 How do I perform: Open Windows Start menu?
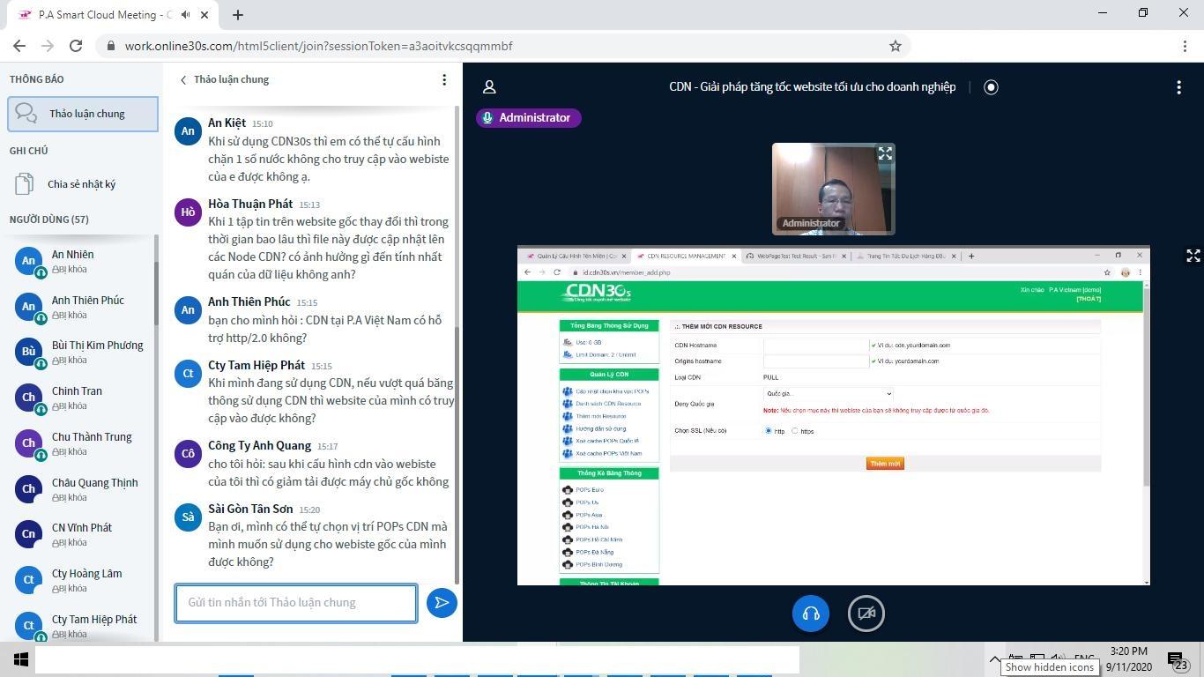pos(21,659)
